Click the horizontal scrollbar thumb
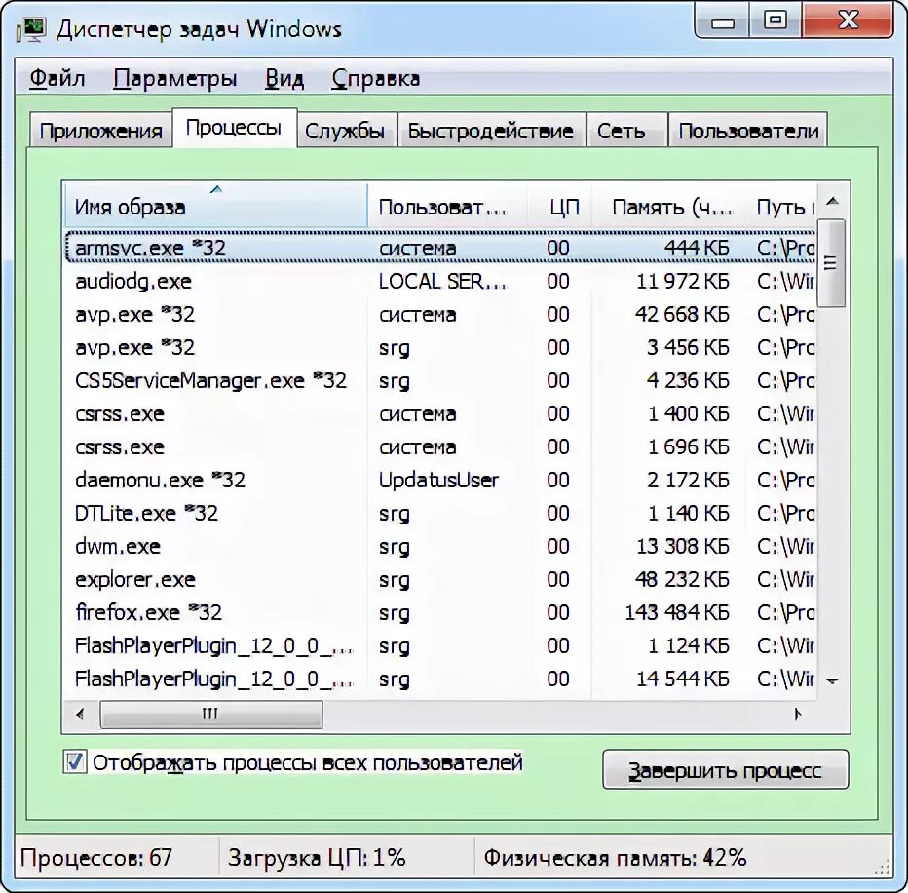The width and height of the screenshot is (908, 893). [x=211, y=714]
